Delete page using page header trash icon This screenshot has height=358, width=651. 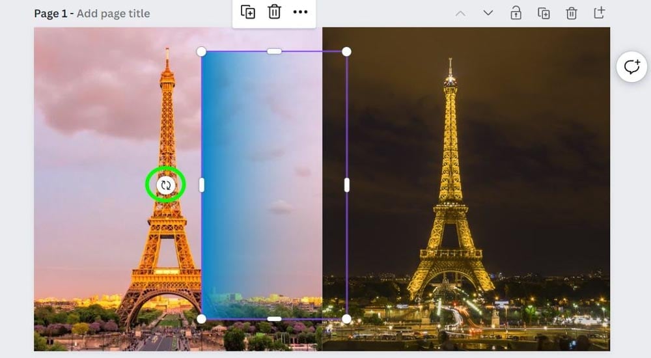tap(572, 13)
